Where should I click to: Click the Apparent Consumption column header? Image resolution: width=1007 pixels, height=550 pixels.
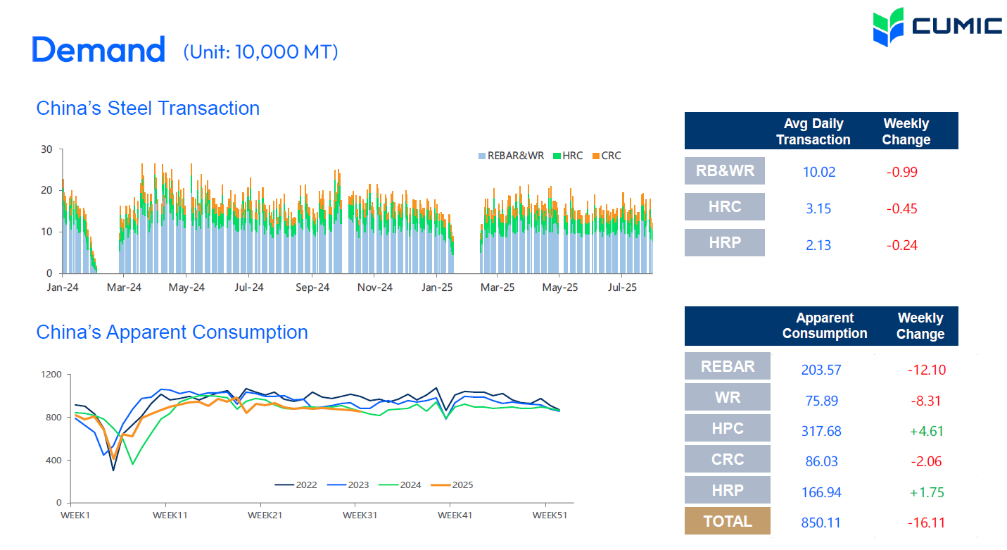(x=824, y=326)
